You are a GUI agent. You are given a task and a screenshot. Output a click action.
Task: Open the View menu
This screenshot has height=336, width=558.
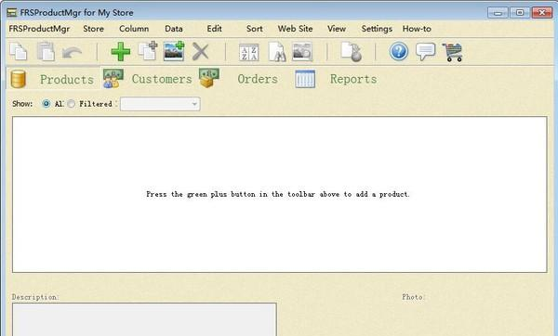[337, 29]
